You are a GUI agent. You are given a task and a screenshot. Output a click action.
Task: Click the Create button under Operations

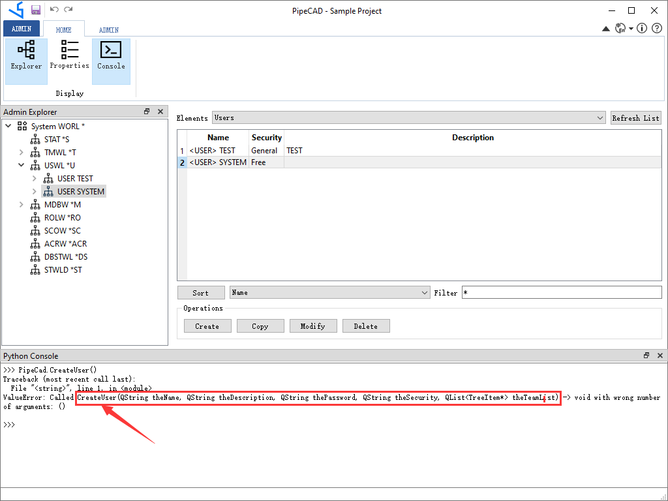coord(207,326)
